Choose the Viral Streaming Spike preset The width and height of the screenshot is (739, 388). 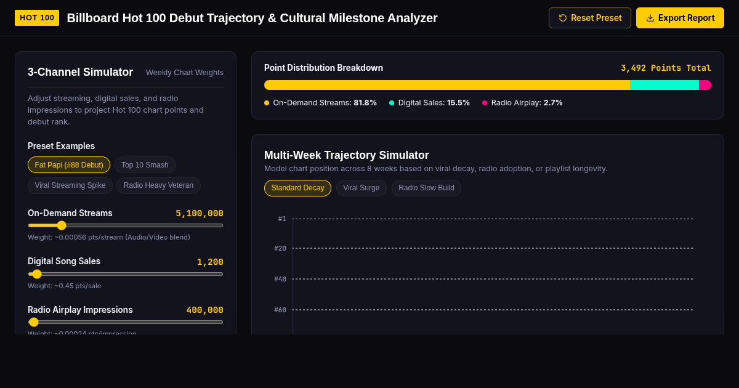click(70, 185)
